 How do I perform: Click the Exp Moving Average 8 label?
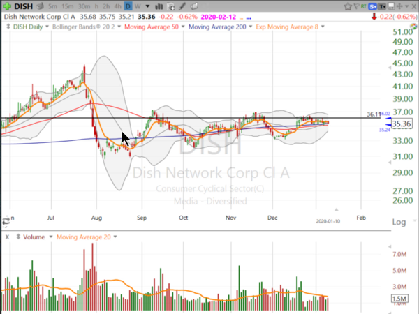click(x=287, y=27)
